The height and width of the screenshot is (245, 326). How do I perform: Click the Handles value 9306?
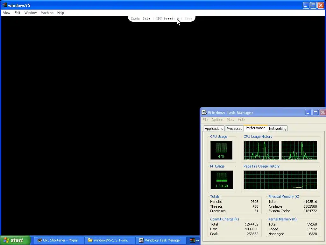254,202
